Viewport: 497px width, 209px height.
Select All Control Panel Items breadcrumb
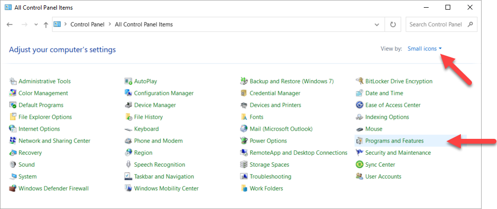[144, 25]
